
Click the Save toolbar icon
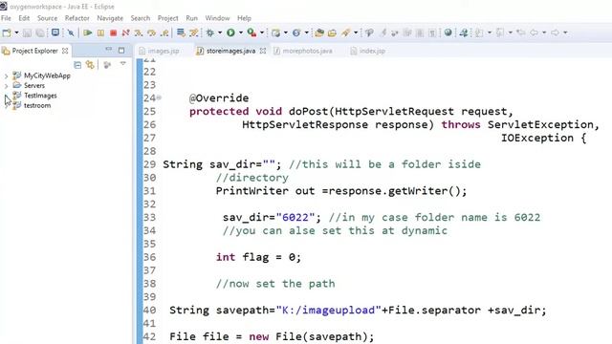click(27, 32)
